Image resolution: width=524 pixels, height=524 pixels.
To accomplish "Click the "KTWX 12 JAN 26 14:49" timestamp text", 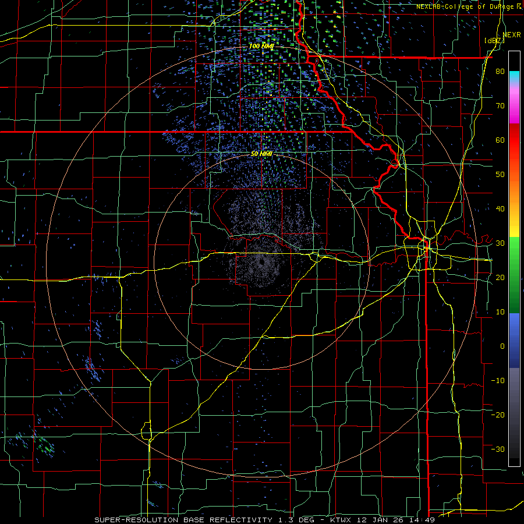I will [383, 520].
